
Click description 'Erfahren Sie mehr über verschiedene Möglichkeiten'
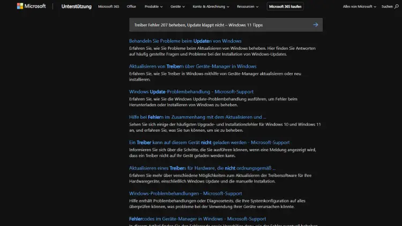pos(220,178)
